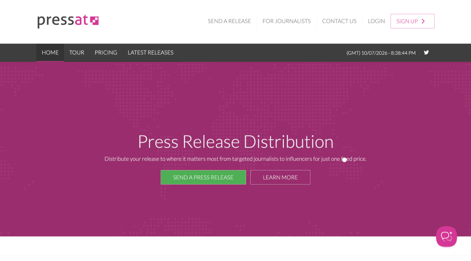The height and width of the screenshot is (261, 471).
Task: Click the GMT date and time text
Action: pyautogui.click(x=381, y=53)
